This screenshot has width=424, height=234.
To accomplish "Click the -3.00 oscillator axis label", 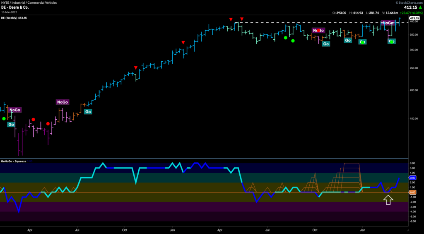I will tap(413, 207).
